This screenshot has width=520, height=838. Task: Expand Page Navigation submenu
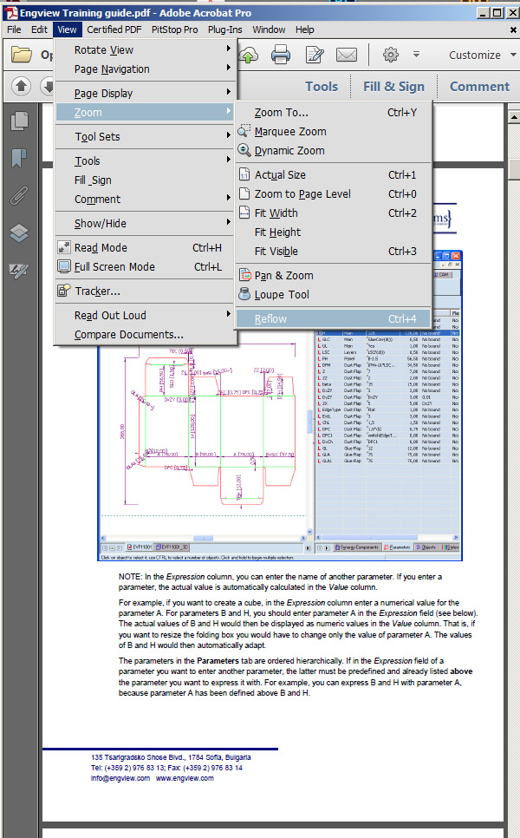point(144,69)
